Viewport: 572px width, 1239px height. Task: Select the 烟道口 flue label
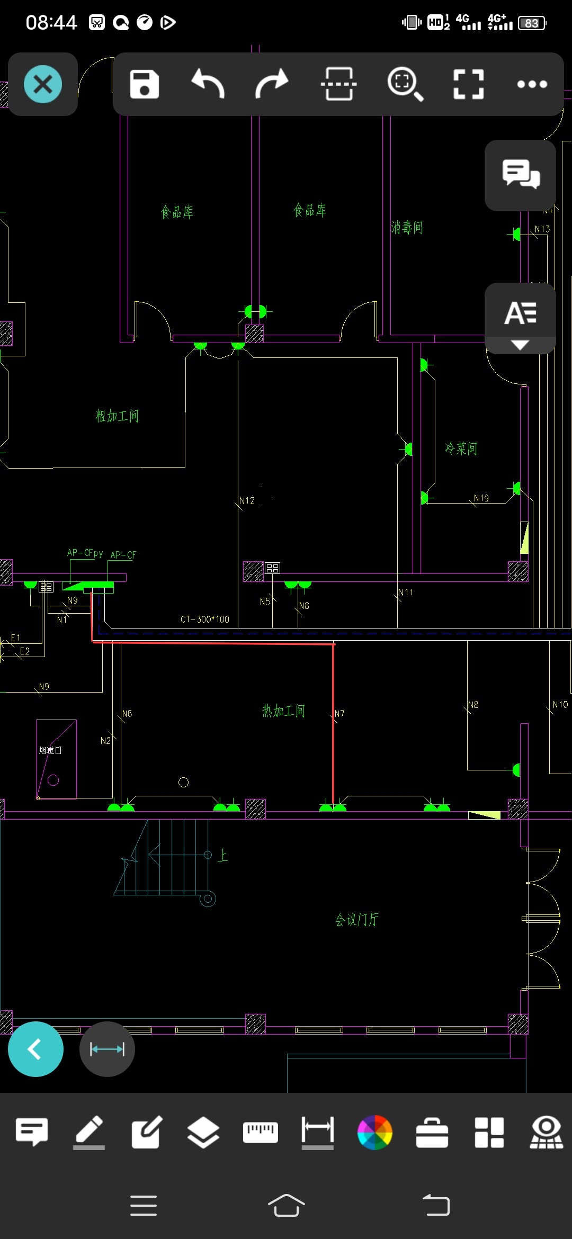click(50, 750)
